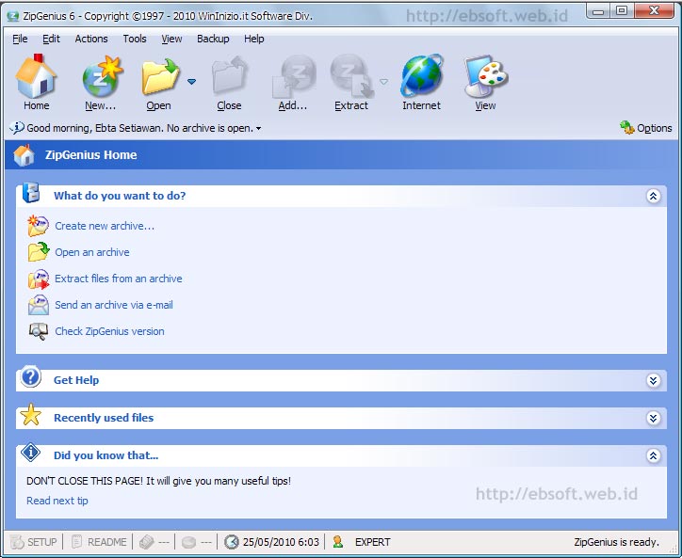Click Extract files from an archive link
Viewport: 682px width, 558px height.
pyautogui.click(x=119, y=279)
